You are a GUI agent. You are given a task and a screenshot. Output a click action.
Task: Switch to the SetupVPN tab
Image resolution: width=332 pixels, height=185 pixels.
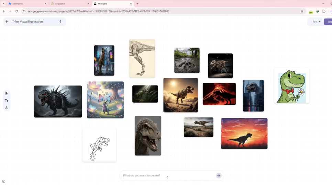[70, 3]
